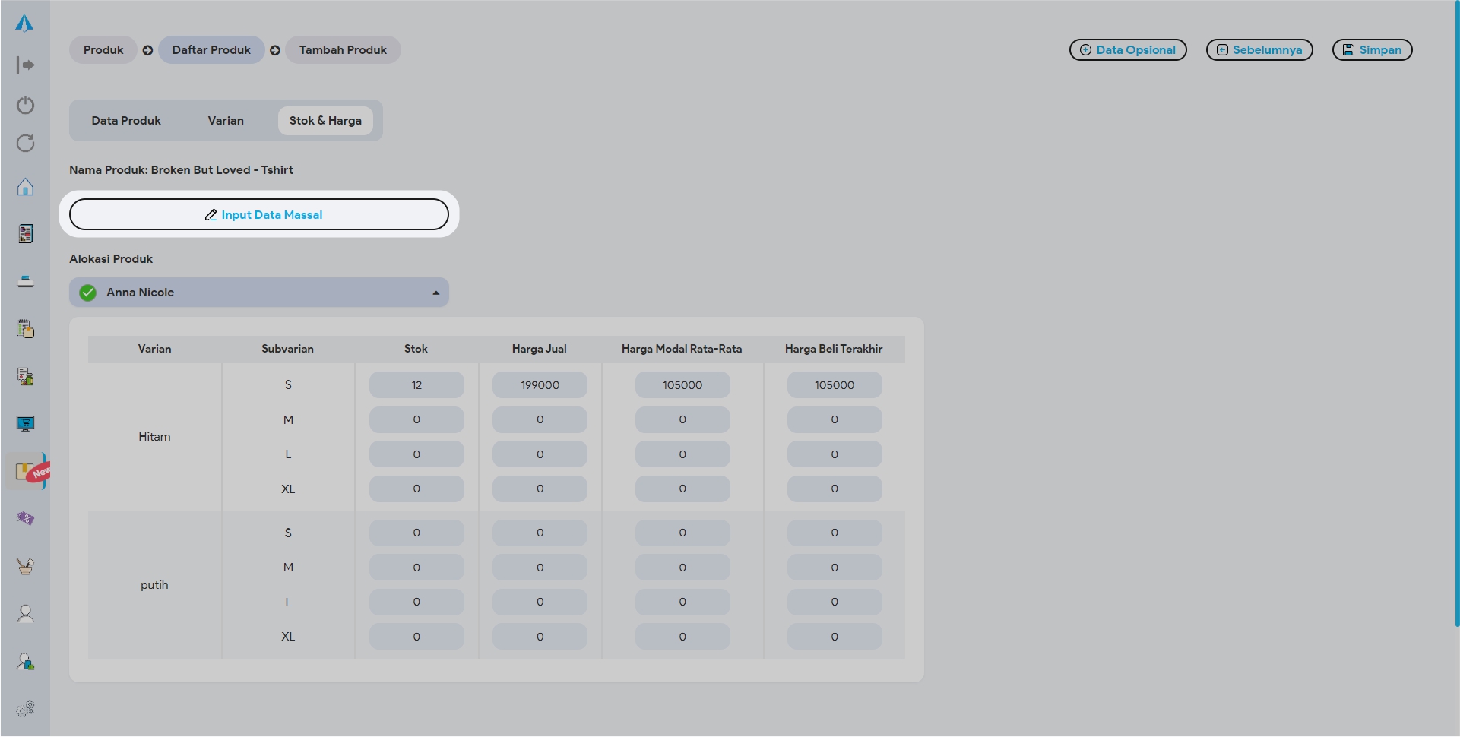1460x737 pixels.
Task: Open the shopping cart monitor icon
Action: (25, 423)
